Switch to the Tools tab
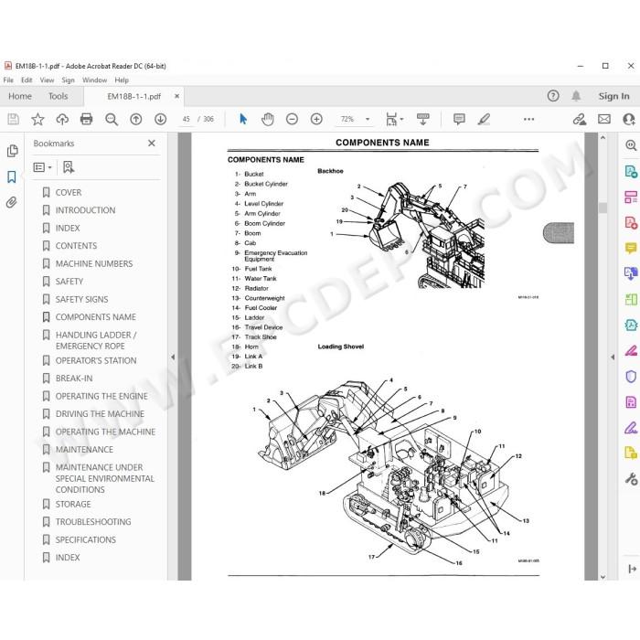The height and width of the screenshot is (640, 640). [58, 96]
